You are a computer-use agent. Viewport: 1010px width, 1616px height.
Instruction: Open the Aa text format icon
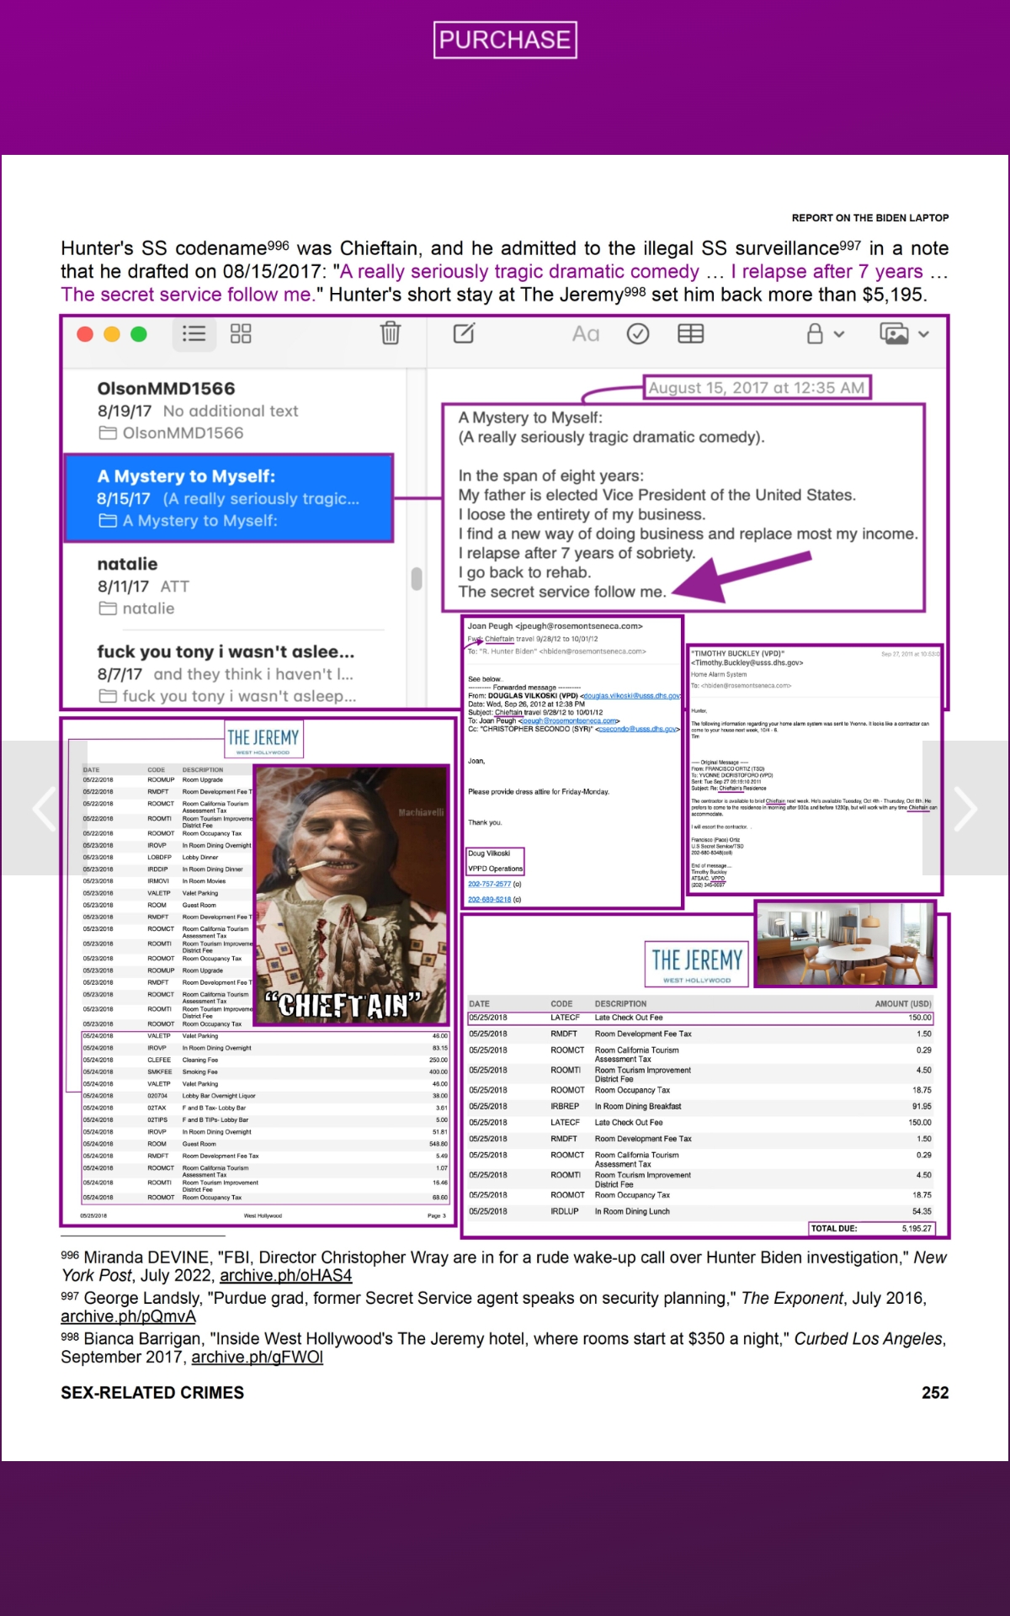pos(586,334)
